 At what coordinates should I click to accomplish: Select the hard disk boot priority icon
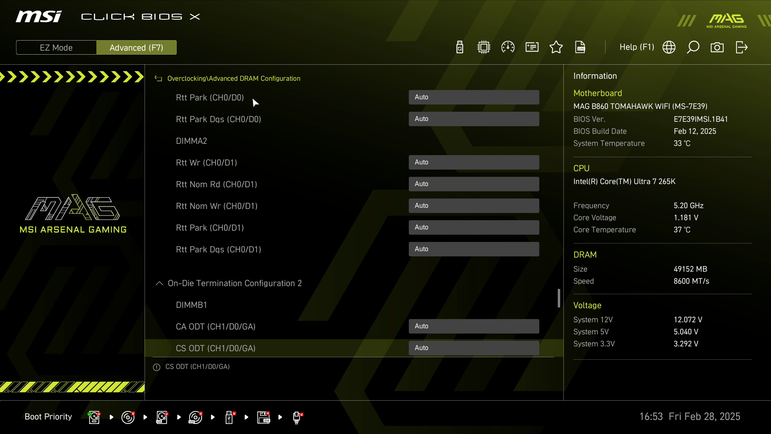[94, 417]
